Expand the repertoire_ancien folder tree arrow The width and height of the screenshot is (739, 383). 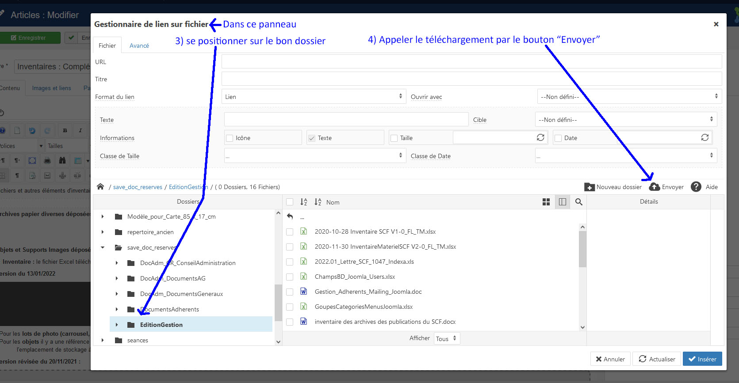(103, 232)
